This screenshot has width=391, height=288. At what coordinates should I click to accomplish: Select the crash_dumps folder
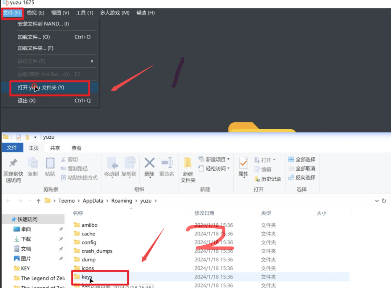point(97,251)
